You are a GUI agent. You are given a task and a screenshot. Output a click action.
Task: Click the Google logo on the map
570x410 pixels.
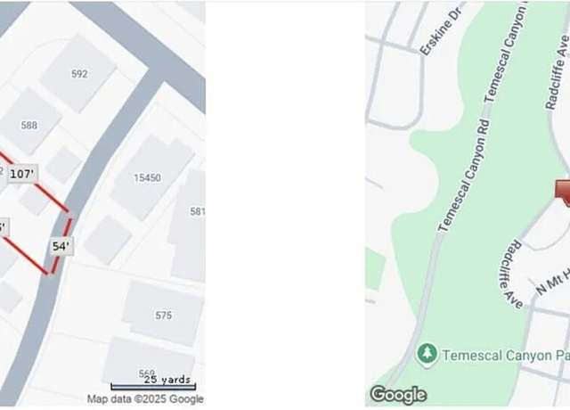point(398,395)
